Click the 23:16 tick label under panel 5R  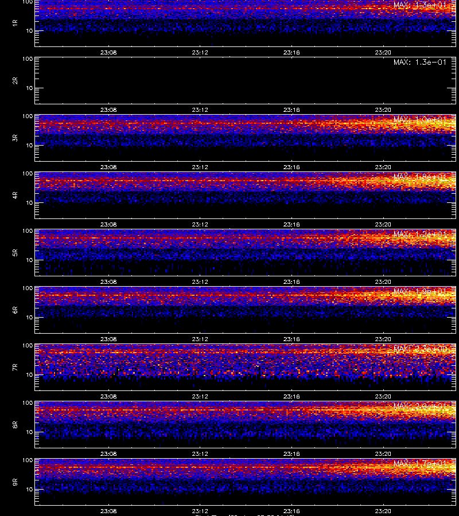(x=291, y=282)
